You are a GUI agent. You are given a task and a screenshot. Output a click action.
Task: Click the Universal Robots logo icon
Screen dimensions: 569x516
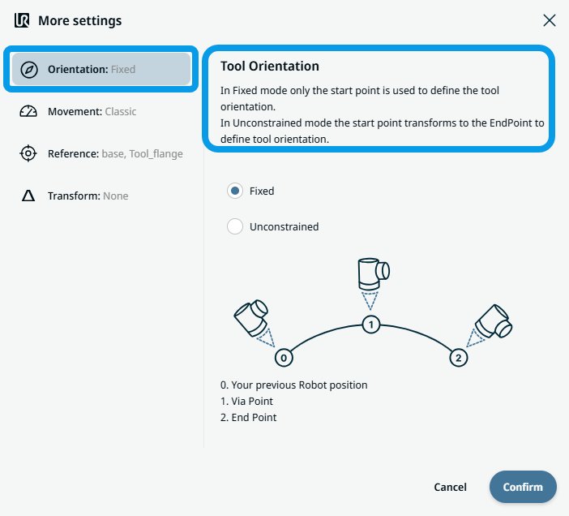tap(22, 20)
